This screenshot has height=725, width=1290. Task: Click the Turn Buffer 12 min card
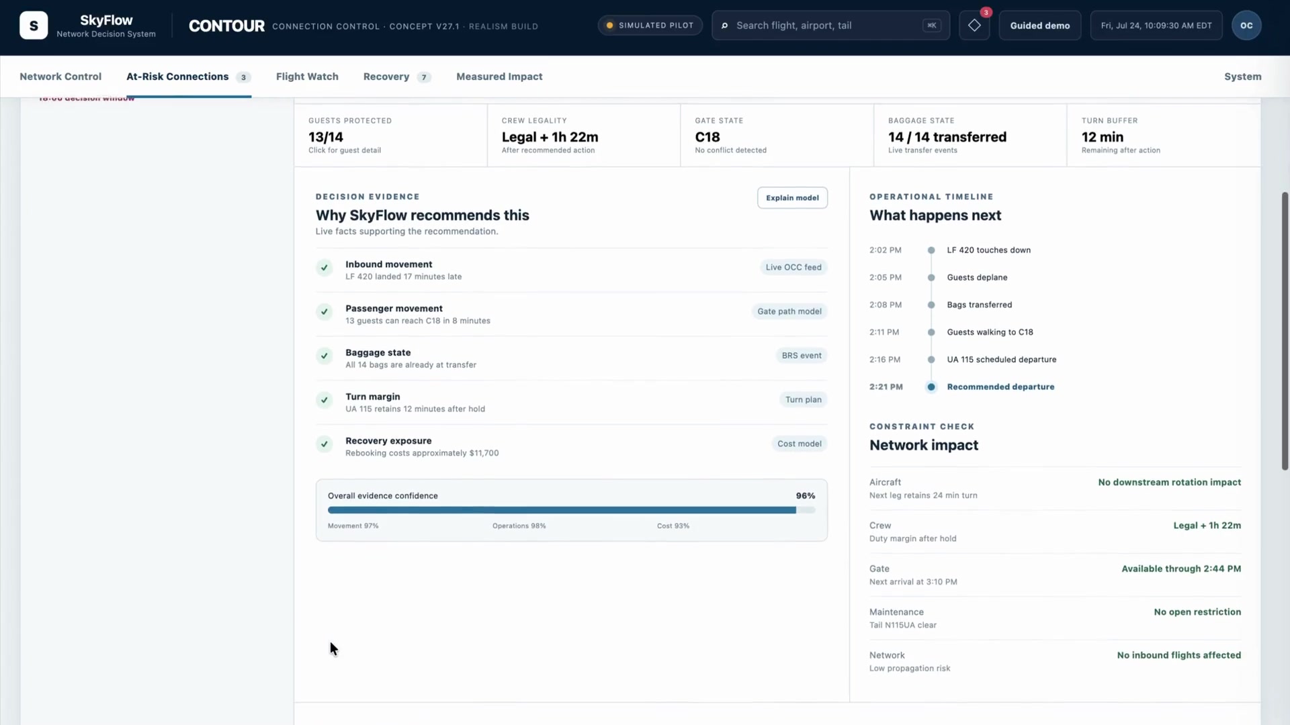pos(1164,136)
